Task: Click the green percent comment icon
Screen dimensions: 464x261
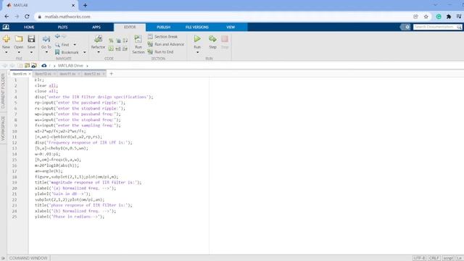Action: pyautogui.click(x=111, y=41)
